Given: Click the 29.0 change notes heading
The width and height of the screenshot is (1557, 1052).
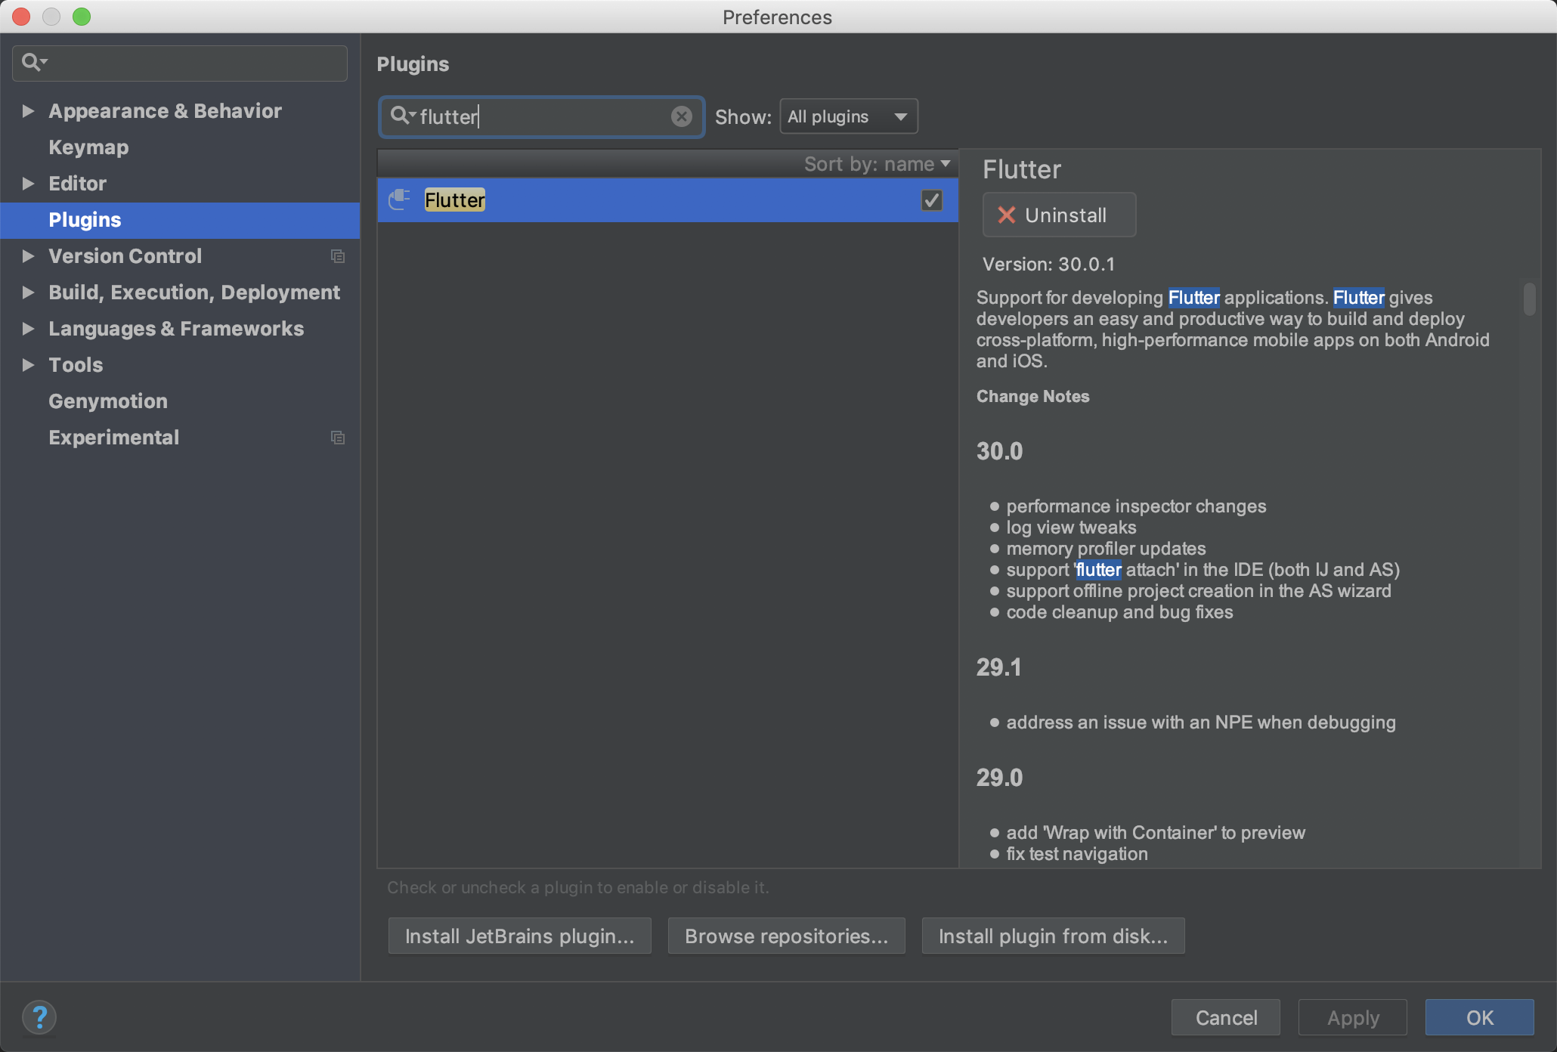Looking at the screenshot, I should [999, 778].
